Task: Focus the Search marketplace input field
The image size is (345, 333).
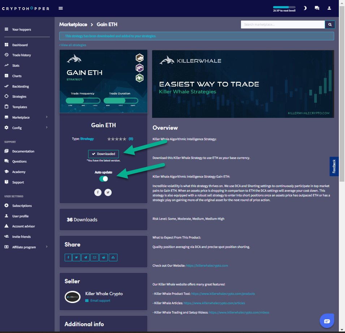Action: point(283,25)
